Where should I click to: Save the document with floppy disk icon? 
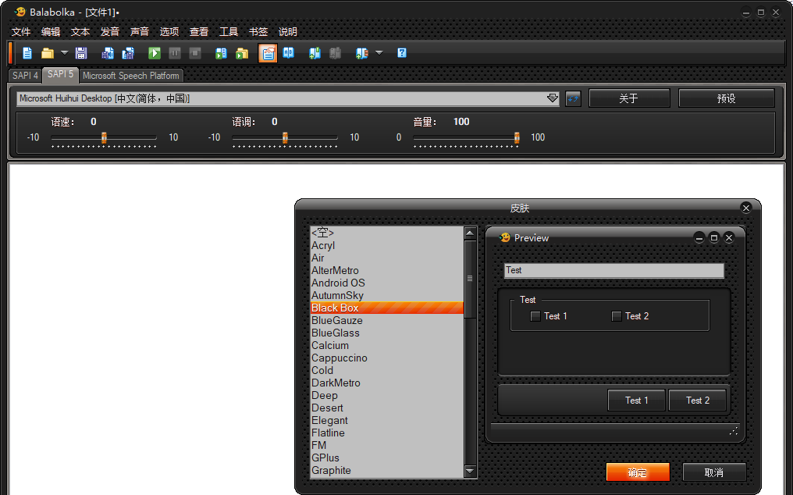(x=81, y=52)
